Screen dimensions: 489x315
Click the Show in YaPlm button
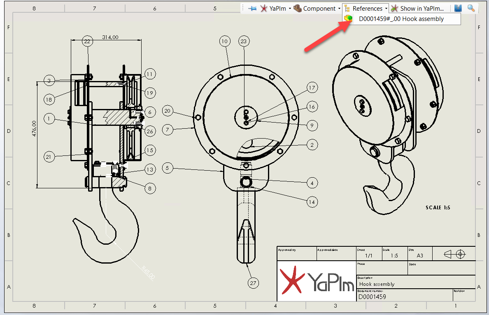[418, 9]
